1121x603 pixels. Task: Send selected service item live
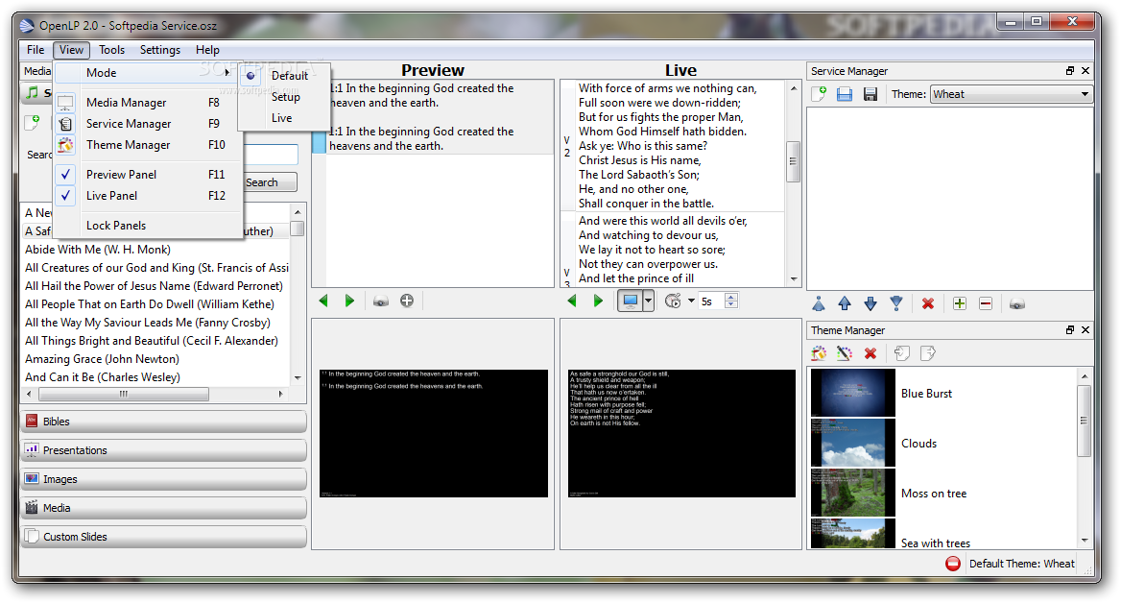(x=1016, y=304)
